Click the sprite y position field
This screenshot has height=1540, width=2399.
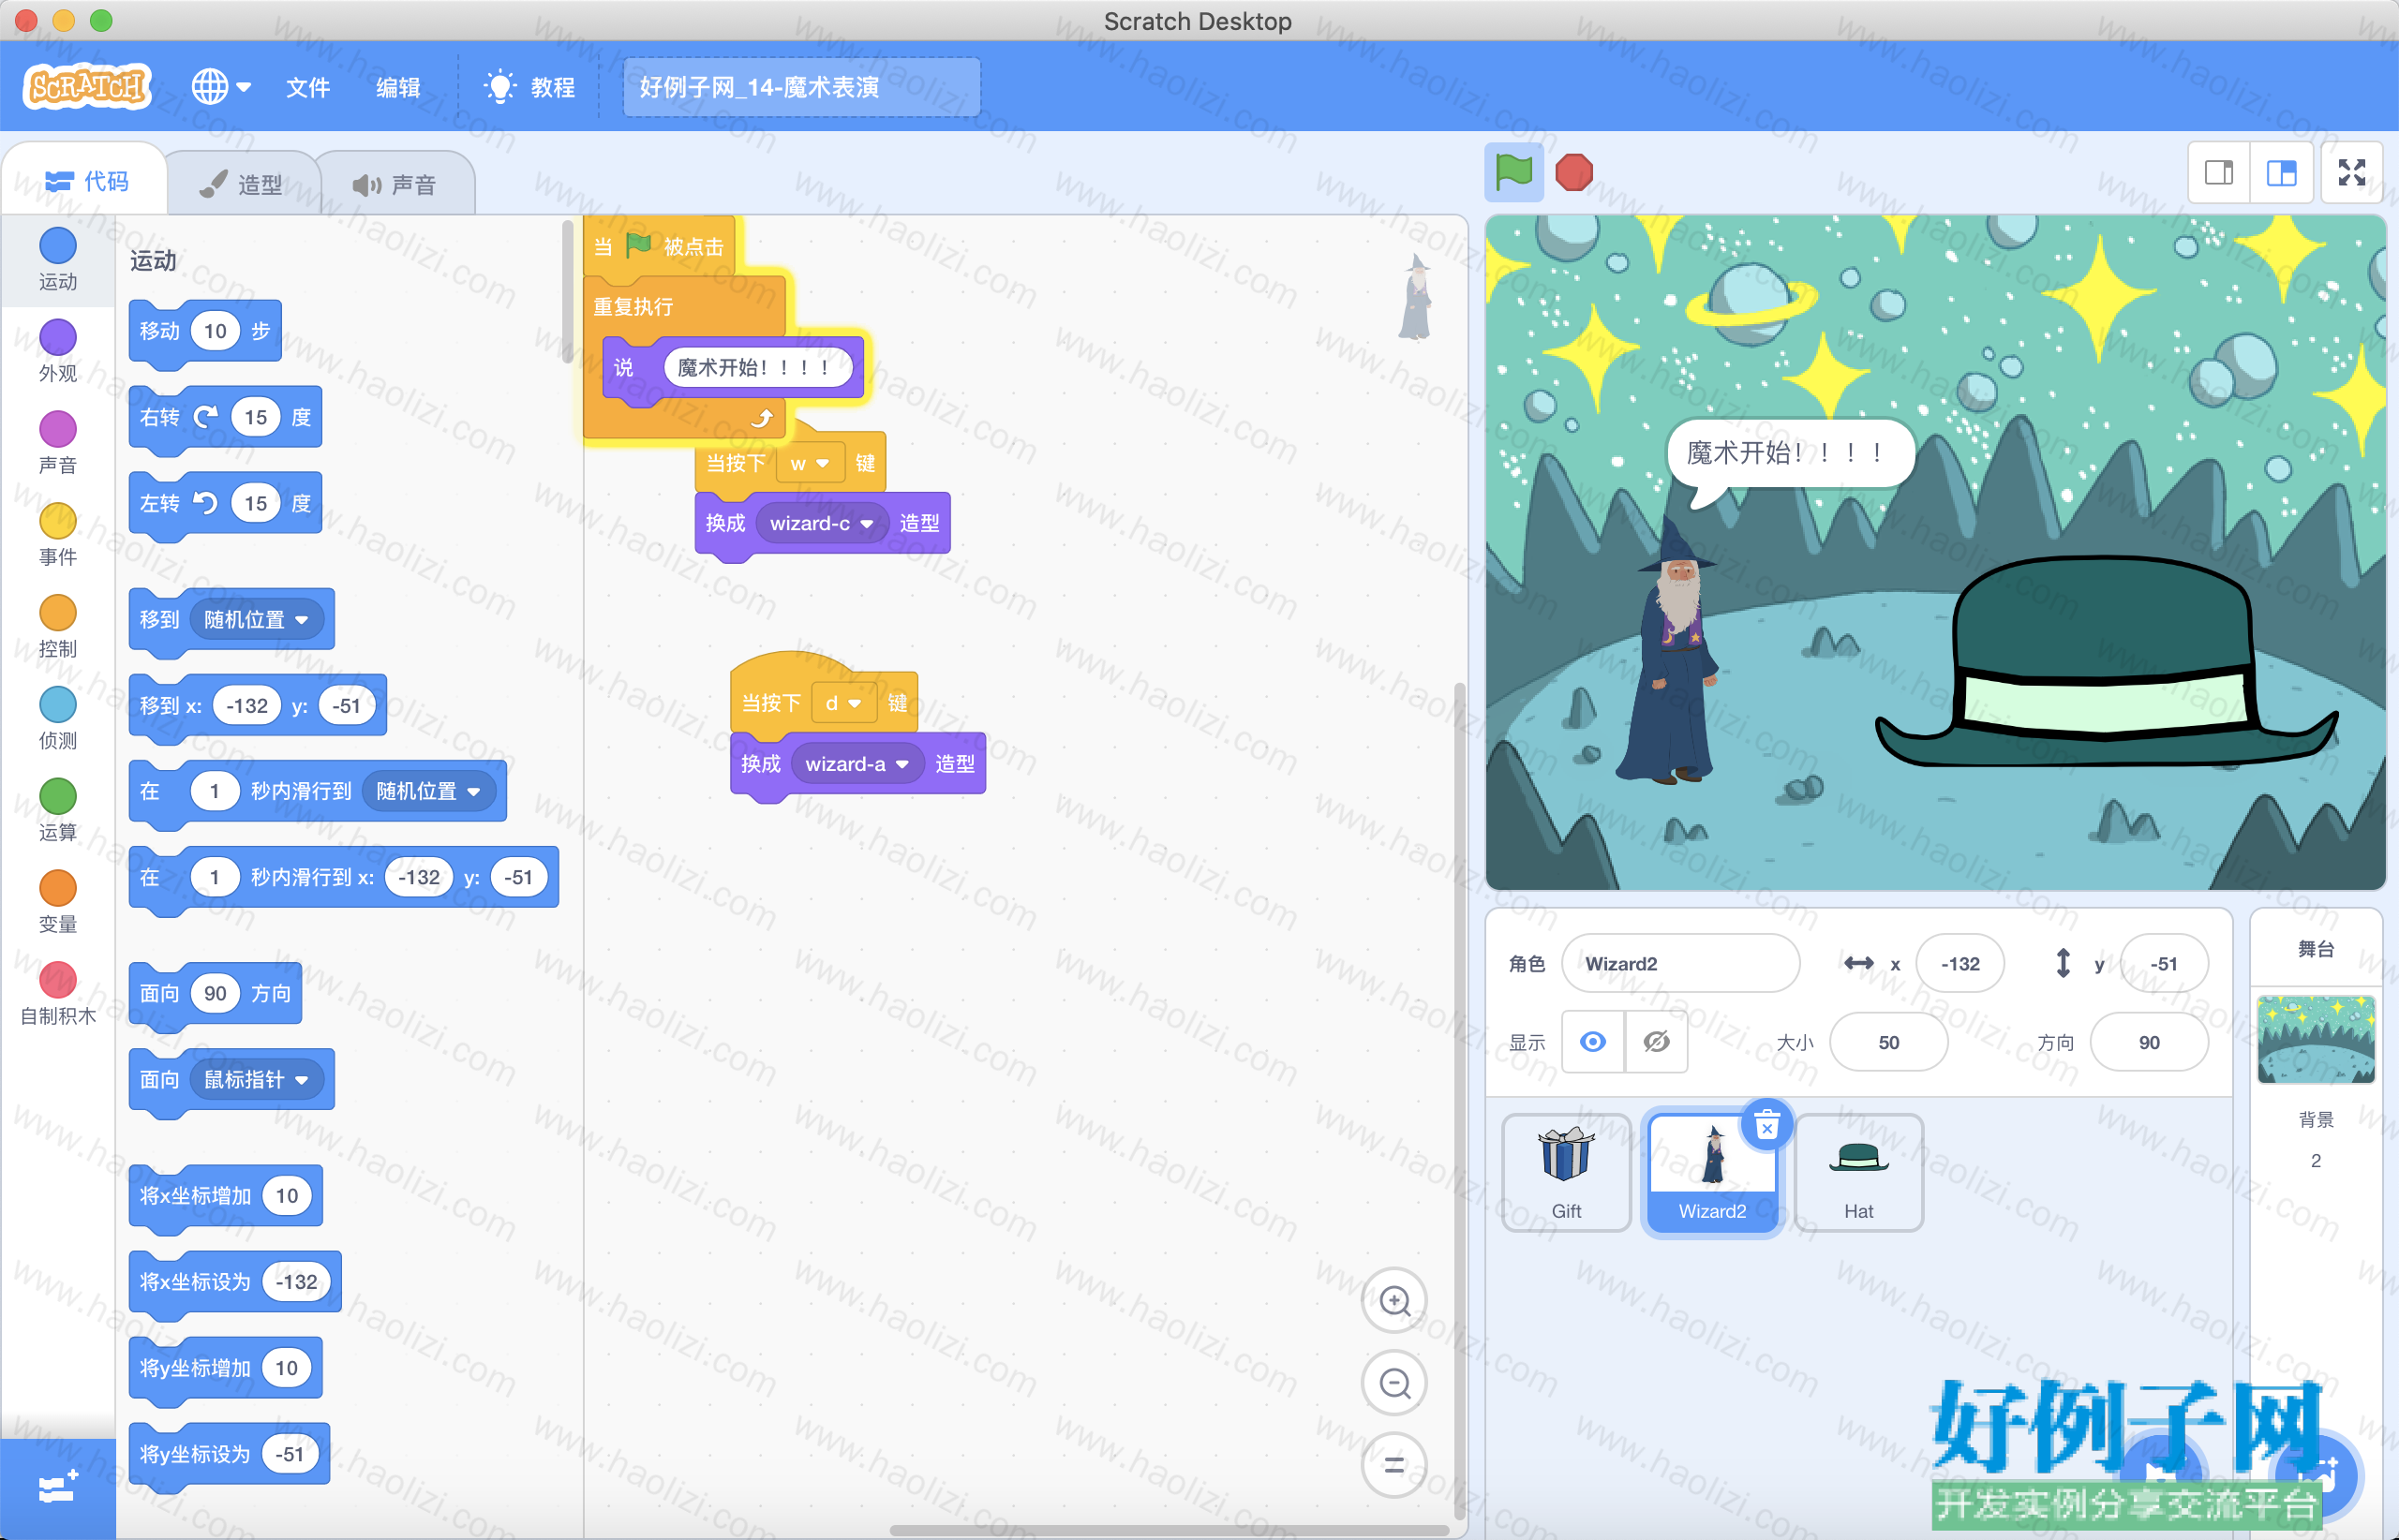2164,963
